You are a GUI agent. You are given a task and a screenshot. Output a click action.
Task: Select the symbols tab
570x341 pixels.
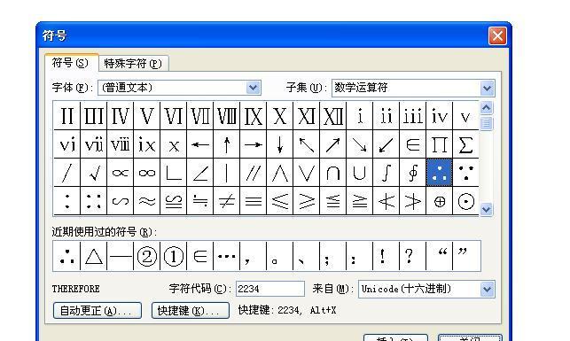[x=71, y=63]
